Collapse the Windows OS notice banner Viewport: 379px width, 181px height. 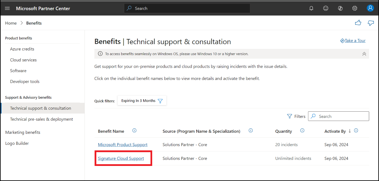click(x=364, y=54)
